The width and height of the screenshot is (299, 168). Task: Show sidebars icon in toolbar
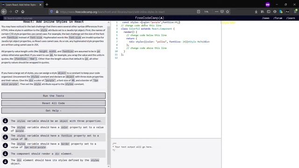tap(269, 12)
